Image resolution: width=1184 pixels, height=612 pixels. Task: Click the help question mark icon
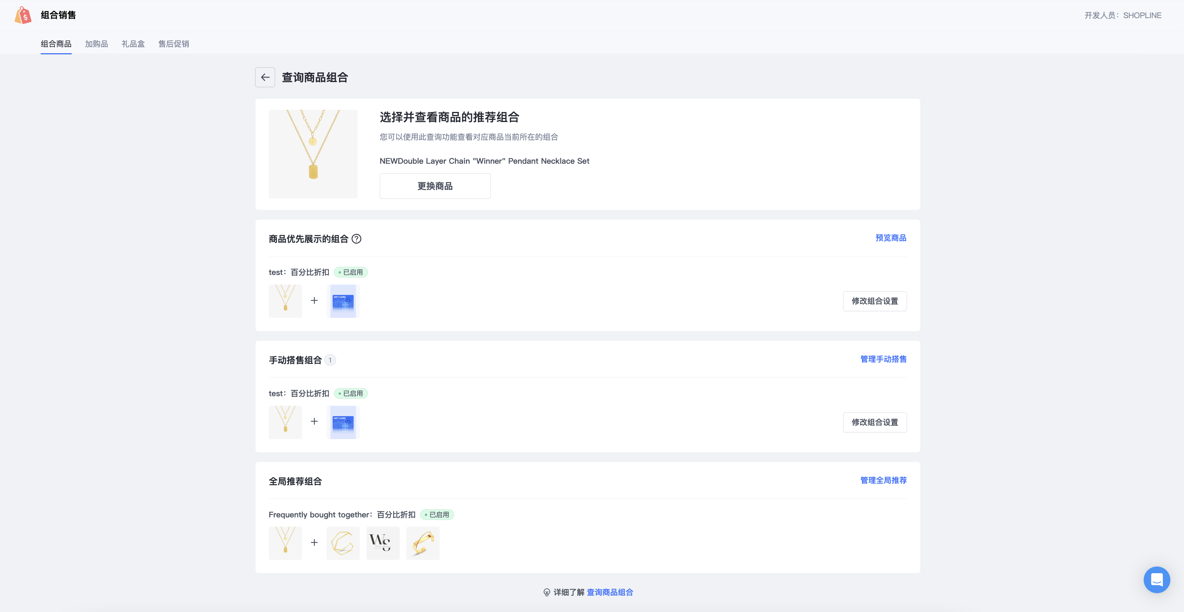(x=356, y=239)
